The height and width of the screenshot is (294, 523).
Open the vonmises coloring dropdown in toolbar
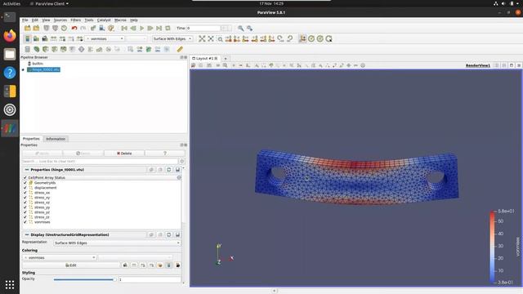(105, 38)
